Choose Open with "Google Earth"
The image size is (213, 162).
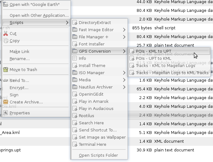(36, 4)
